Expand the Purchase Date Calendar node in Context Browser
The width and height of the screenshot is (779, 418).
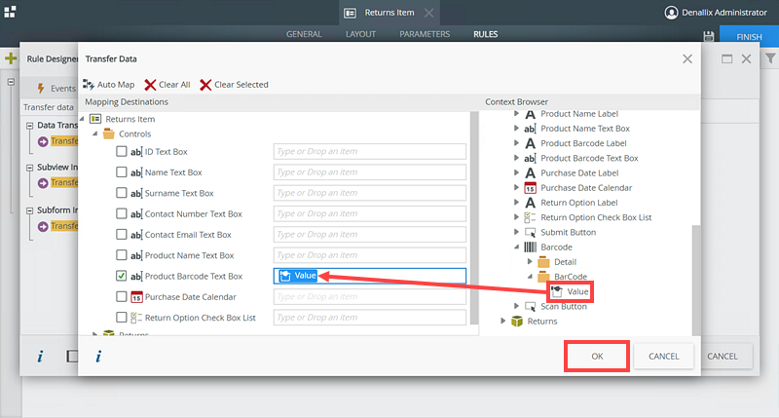click(517, 187)
